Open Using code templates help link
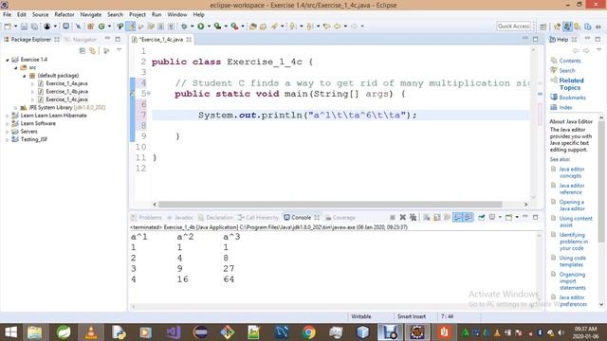Viewport: 607px width, 341px height. [572, 261]
